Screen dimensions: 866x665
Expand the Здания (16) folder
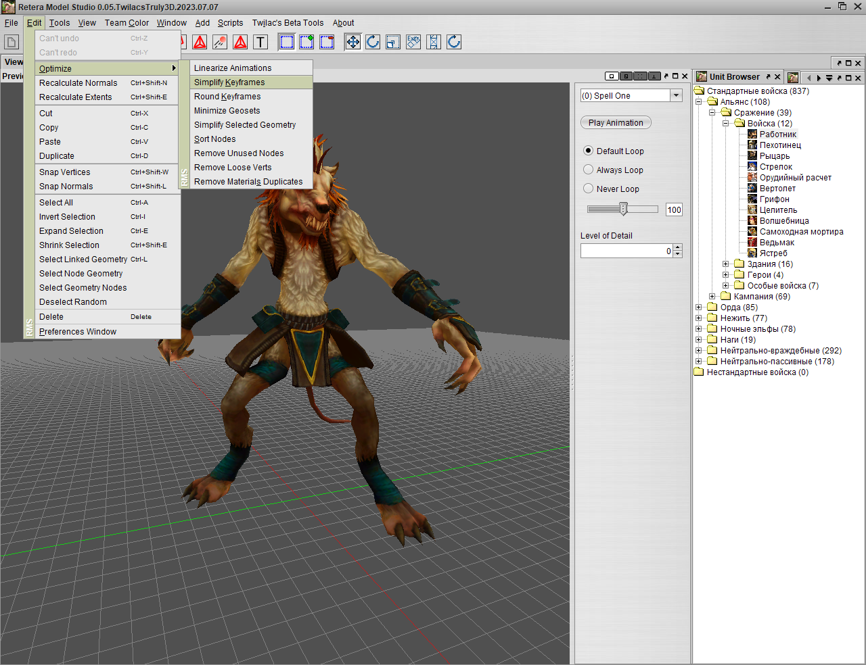[x=726, y=264]
